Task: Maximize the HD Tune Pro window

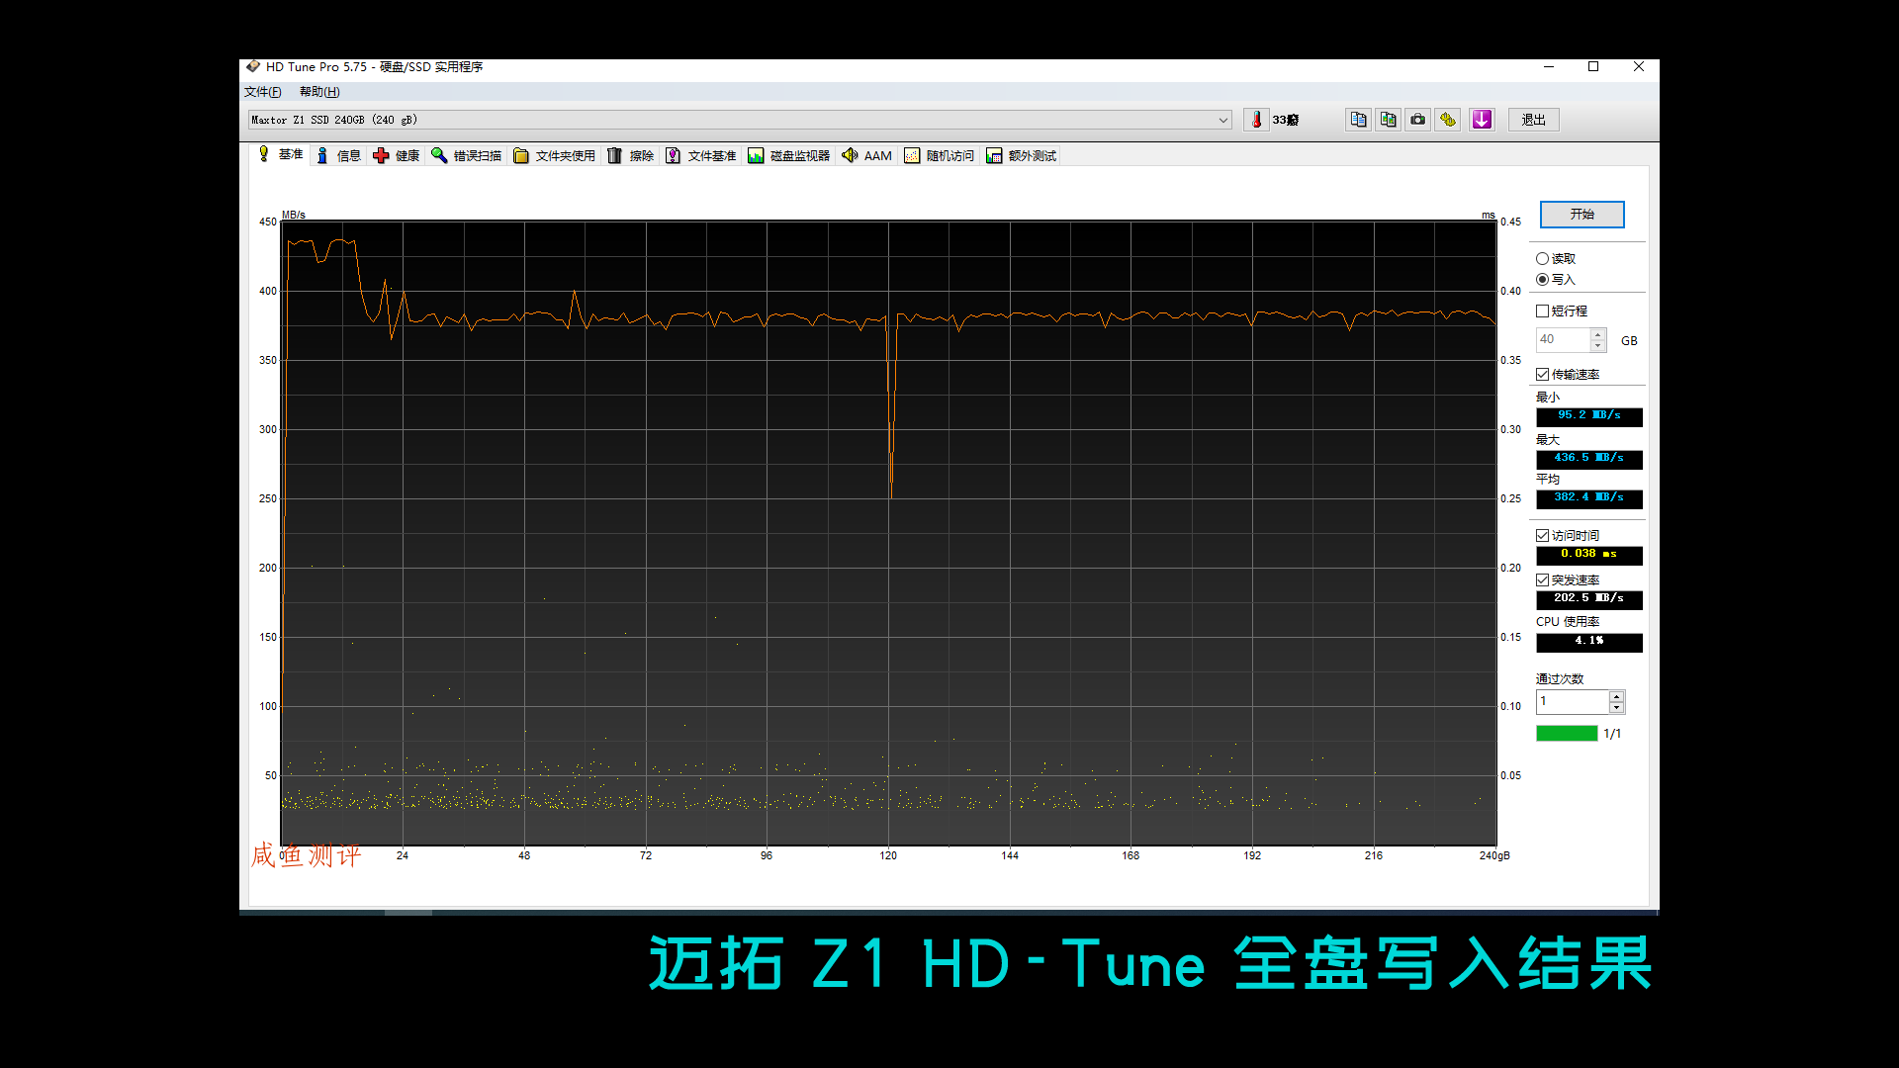Action: point(1593,66)
